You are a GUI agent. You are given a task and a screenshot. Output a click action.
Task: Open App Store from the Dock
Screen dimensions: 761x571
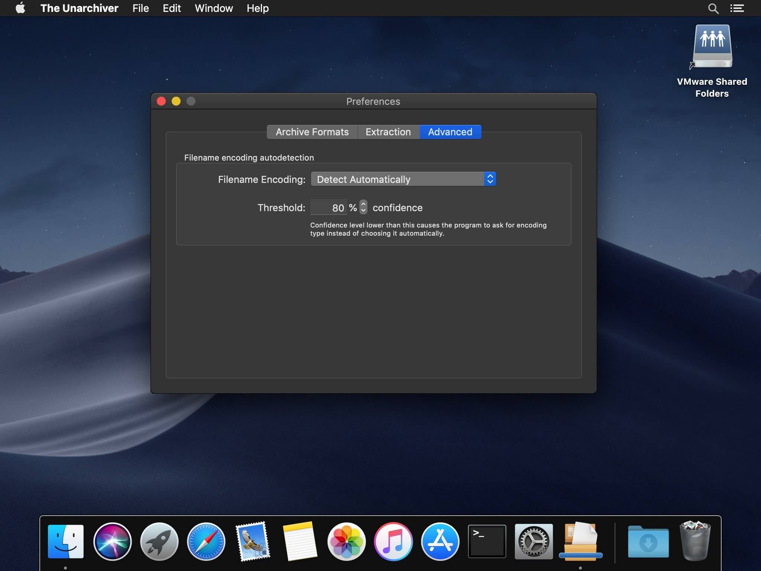tap(440, 541)
